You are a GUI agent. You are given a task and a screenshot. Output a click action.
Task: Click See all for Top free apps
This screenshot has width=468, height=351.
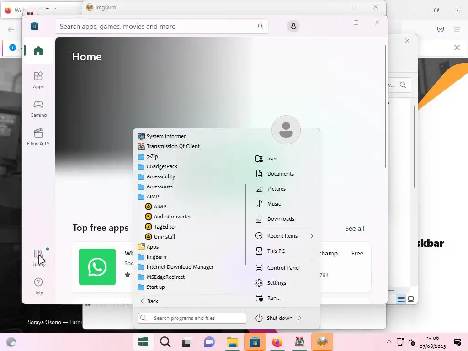coord(355,229)
